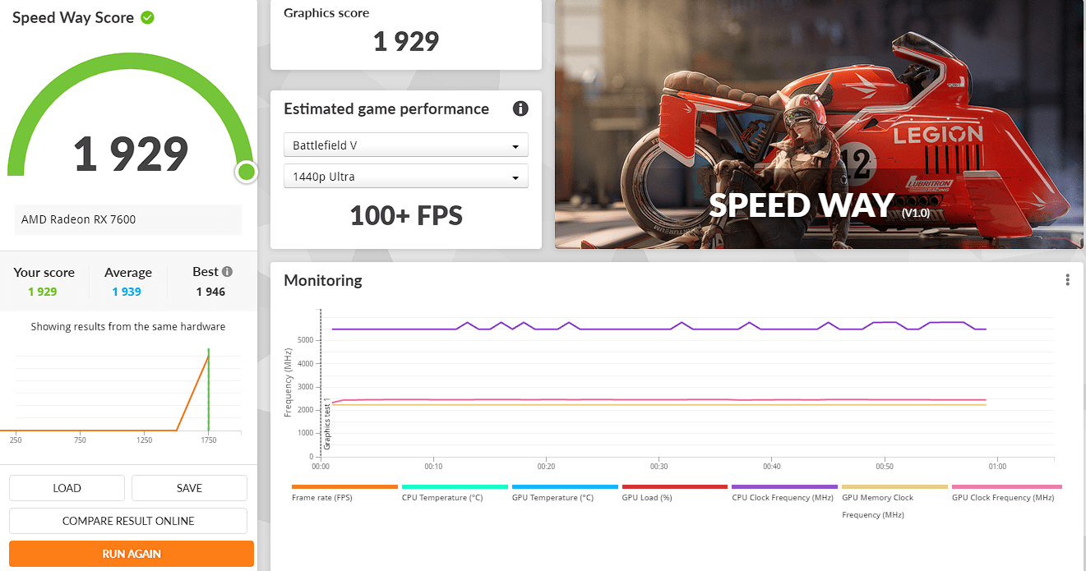Click the green marker line in the score distribution chart
This screenshot has width=1086, height=571.
point(209,391)
